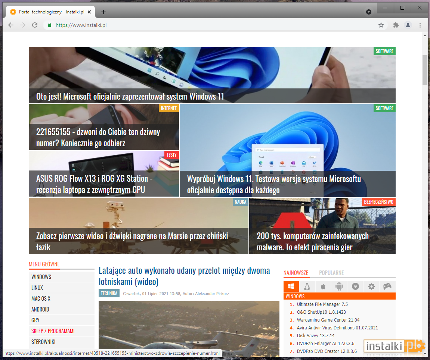
Task: Select the Apple platform icon
Action: click(x=323, y=287)
